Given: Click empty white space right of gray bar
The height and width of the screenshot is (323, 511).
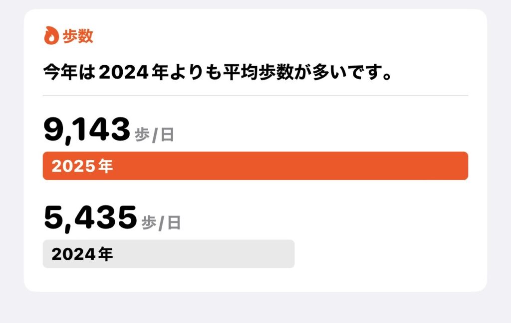Looking at the screenshot, I should tap(381, 254).
